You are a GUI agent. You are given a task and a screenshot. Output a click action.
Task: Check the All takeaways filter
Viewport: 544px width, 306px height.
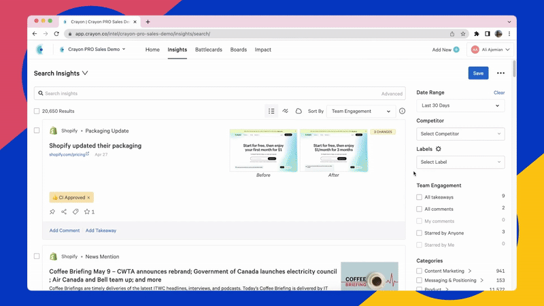420,197
